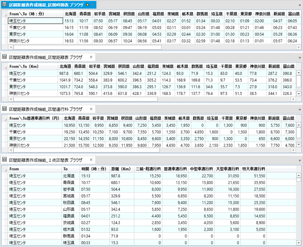The width and height of the screenshot is (303, 247).
Task: Click the table icon on the 区間時間表 tab
Action: 5,5
